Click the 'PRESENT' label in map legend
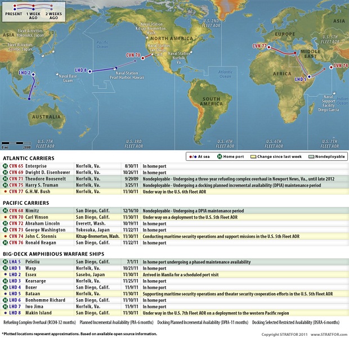This screenshot has width=349, height=338. click(14, 14)
